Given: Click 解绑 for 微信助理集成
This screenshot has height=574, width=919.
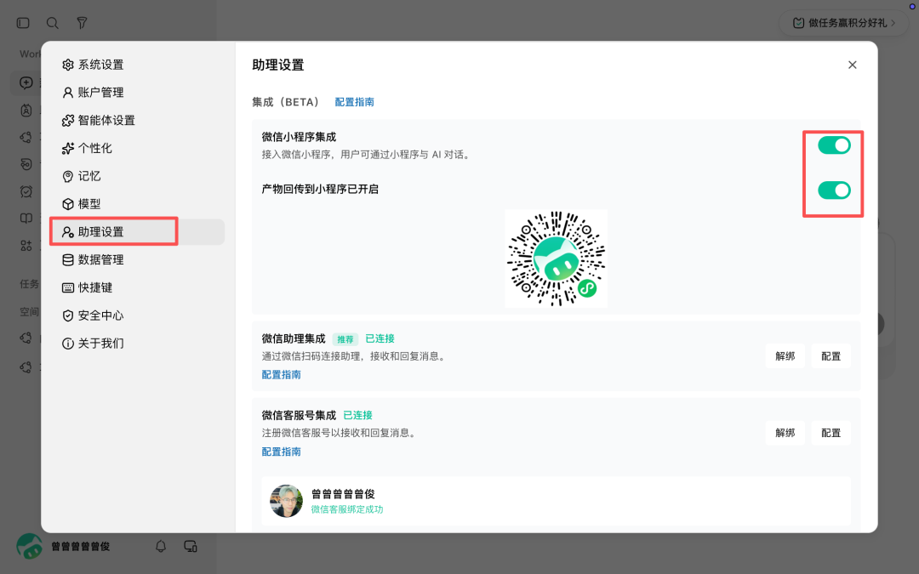Looking at the screenshot, I should click(785, 356).
